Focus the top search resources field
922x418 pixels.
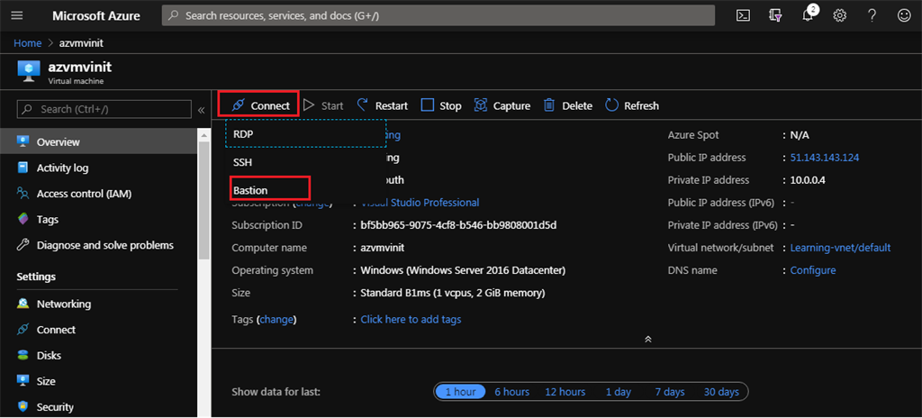coord(438,16)
